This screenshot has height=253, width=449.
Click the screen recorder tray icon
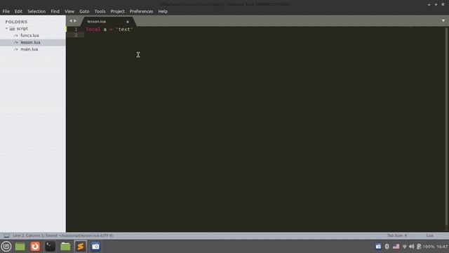pyautogui.click(x=378, y=247)
